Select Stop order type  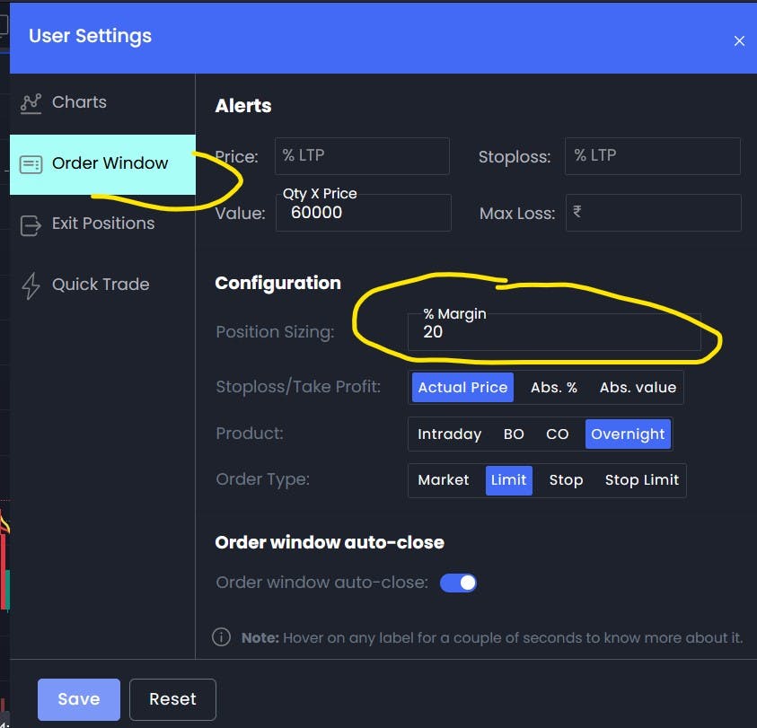(566, 480)
